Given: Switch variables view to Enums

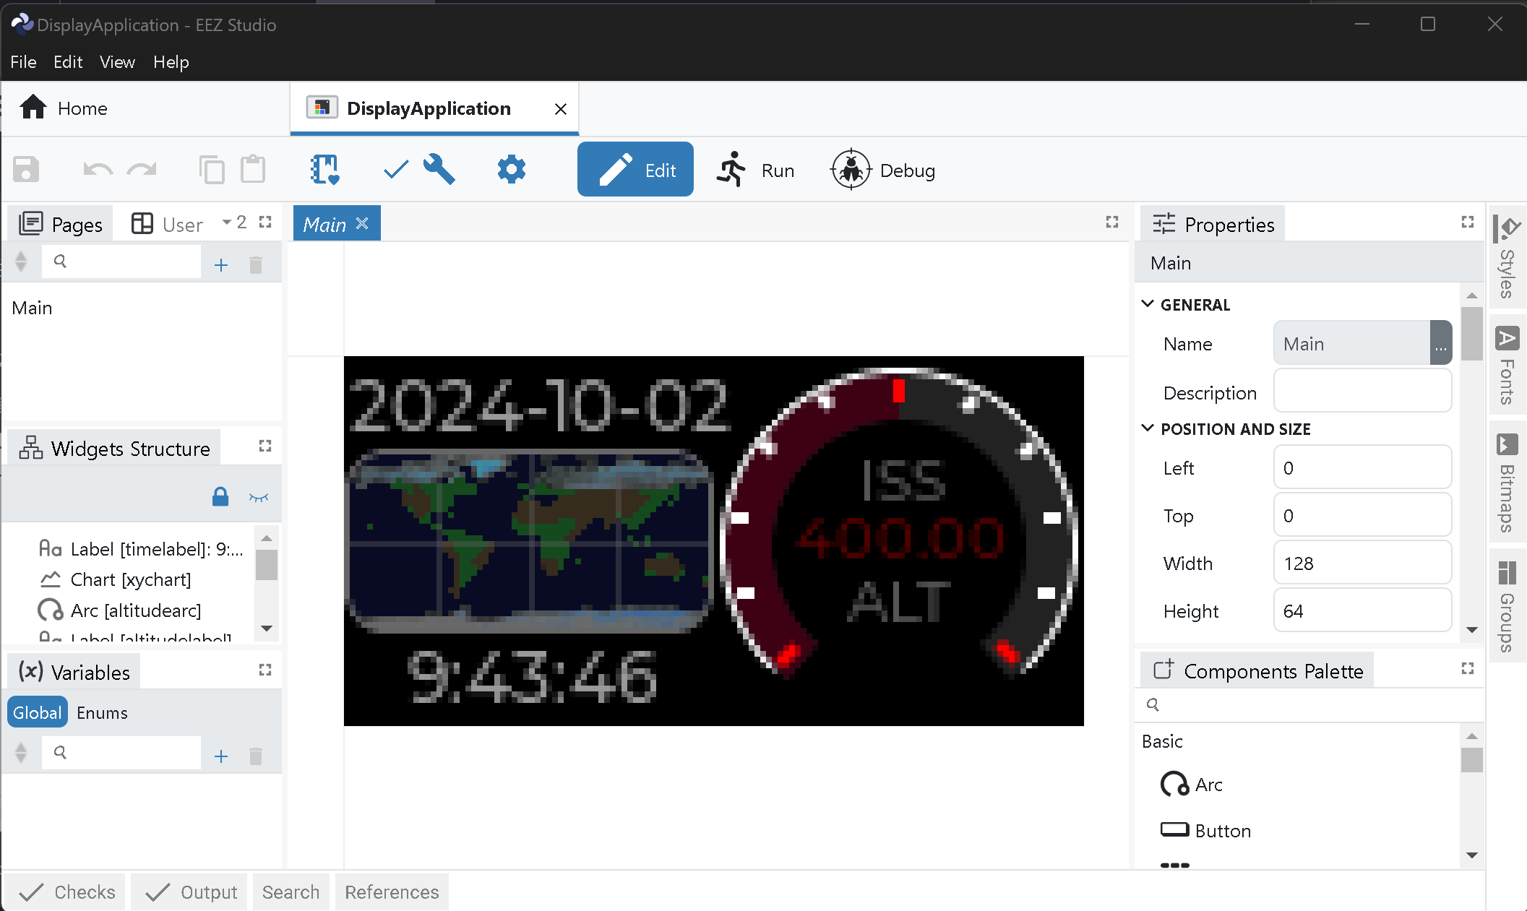Looking at the screenshot, I should point(102,712).
